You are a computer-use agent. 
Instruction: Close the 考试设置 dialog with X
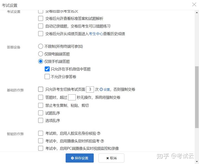[194, 4]
